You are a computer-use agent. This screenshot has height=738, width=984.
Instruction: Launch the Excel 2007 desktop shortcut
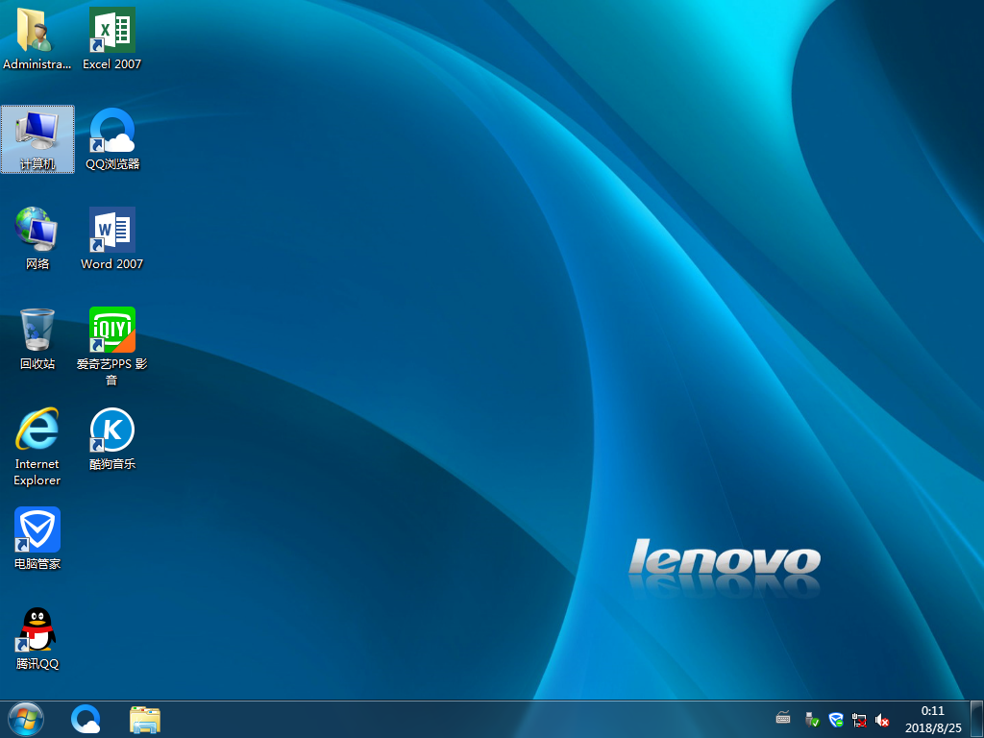[111, 38]
